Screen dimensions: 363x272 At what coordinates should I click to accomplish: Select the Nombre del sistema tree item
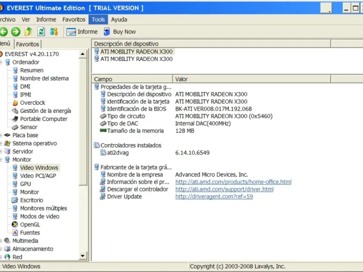pos(40,78)
